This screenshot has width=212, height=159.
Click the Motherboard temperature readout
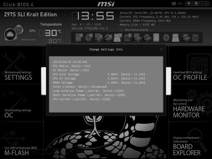pos(53,41)
